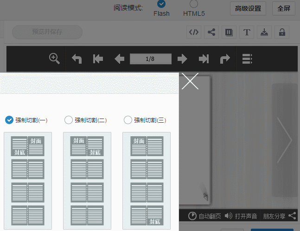Click the zoom in magnifier icon
300x231 pixels.
click(55, 59)
